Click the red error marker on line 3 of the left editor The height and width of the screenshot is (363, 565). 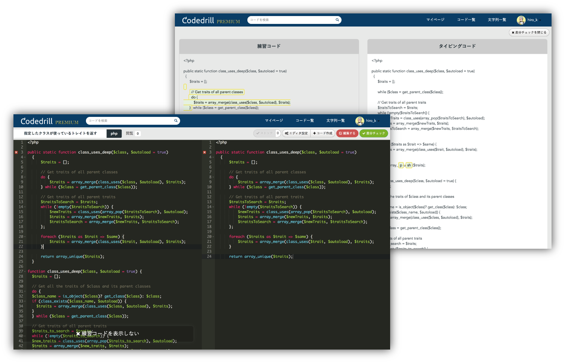point(16,152)
